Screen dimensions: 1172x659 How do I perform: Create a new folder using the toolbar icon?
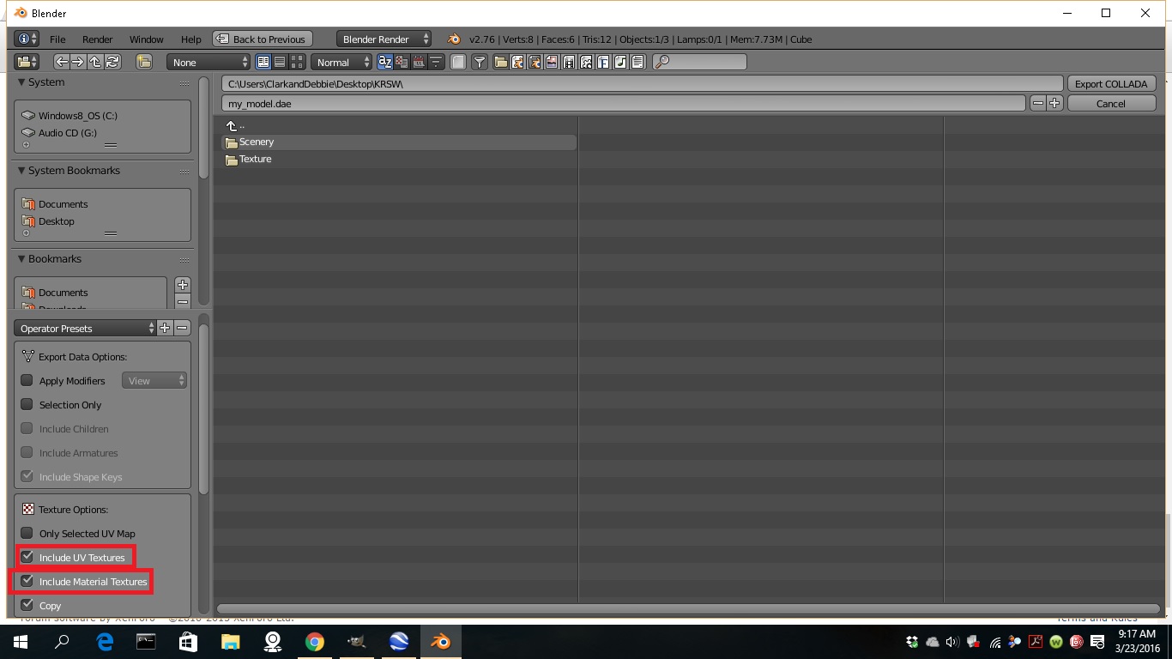[x=144, y=62]
